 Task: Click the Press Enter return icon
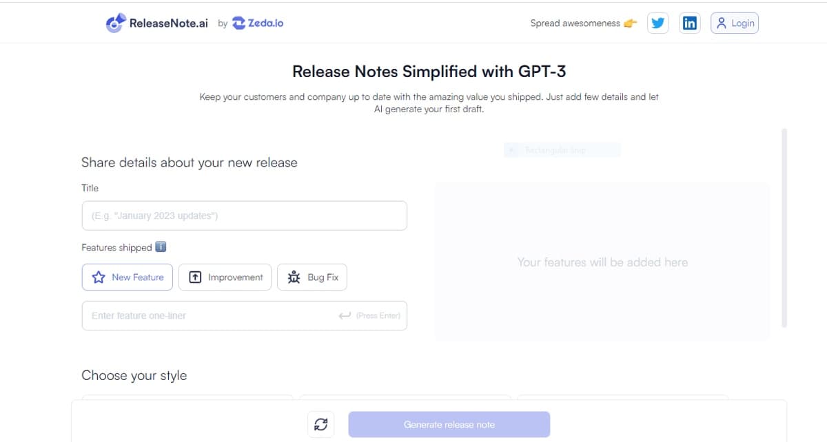[x=345, y=315]
